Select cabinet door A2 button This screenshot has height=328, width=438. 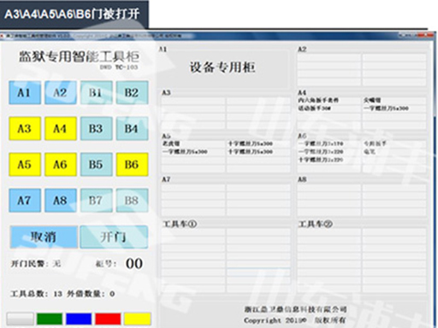(x=61, y=92)
